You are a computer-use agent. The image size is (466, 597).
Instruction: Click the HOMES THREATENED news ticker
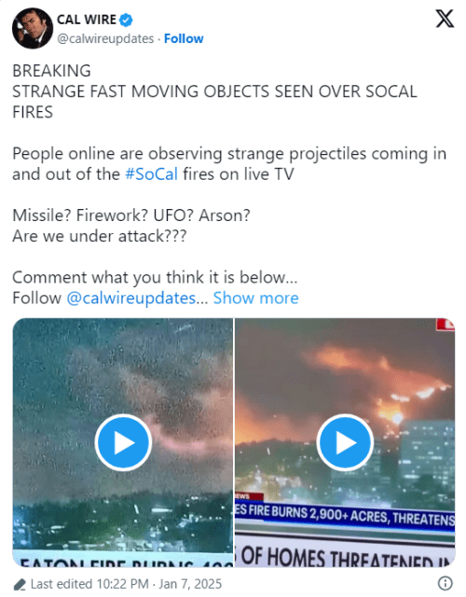[345, 556]
